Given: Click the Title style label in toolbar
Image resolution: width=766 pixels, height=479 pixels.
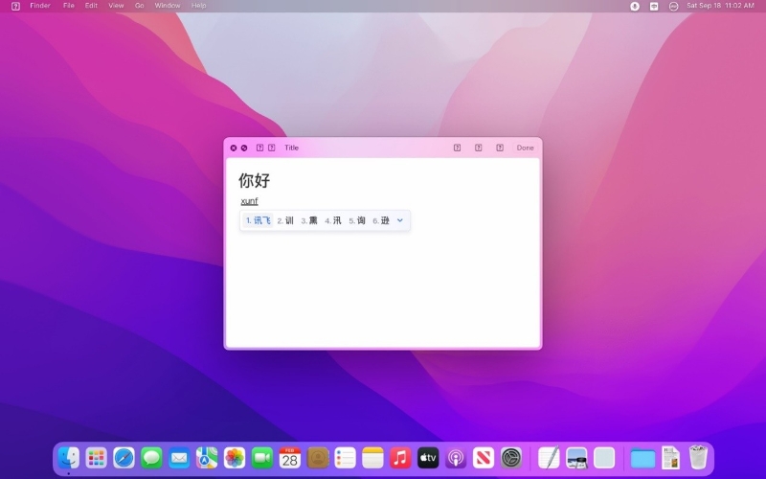Looking at the screenshot, I should (291, 148).
